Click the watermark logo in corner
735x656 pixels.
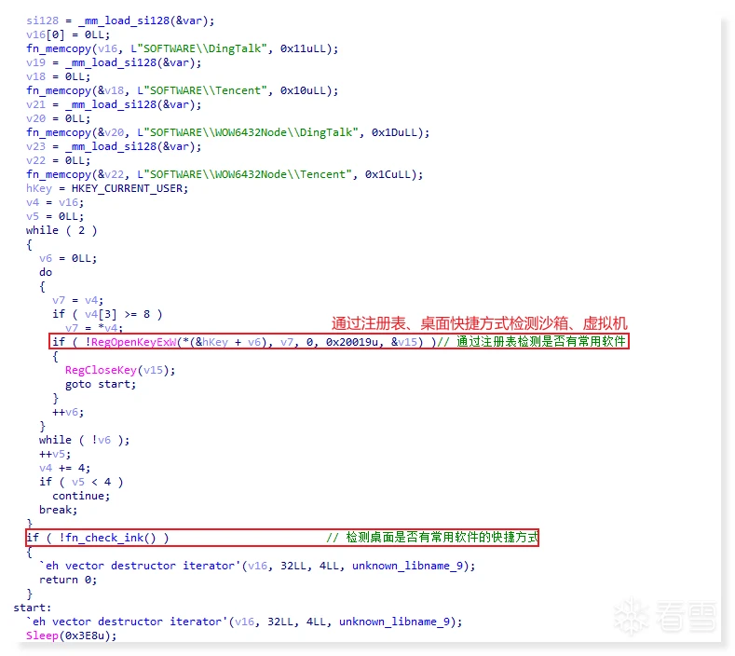665,615
